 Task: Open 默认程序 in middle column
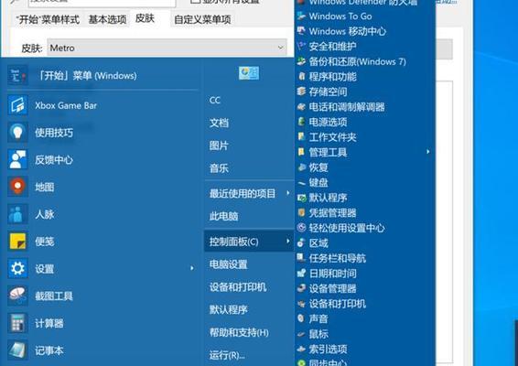(228, 309)
